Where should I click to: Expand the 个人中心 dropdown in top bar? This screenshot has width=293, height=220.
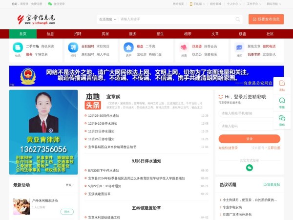click(x=233, y=3)
